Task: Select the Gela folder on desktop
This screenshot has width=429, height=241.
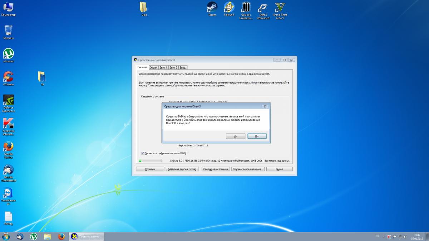Action: point(144,9)
